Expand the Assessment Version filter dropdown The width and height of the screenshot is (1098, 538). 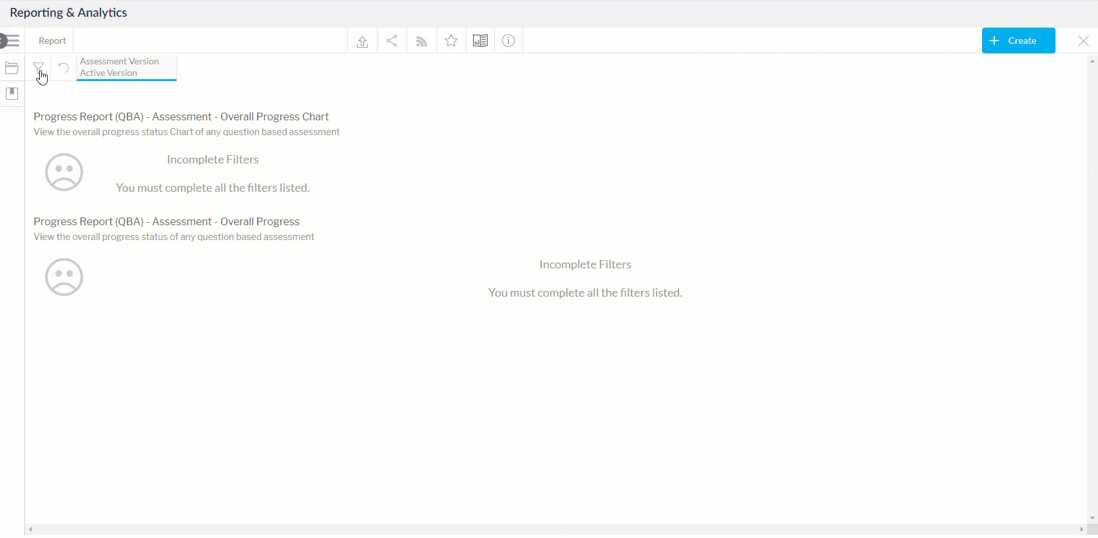(126, 68)
